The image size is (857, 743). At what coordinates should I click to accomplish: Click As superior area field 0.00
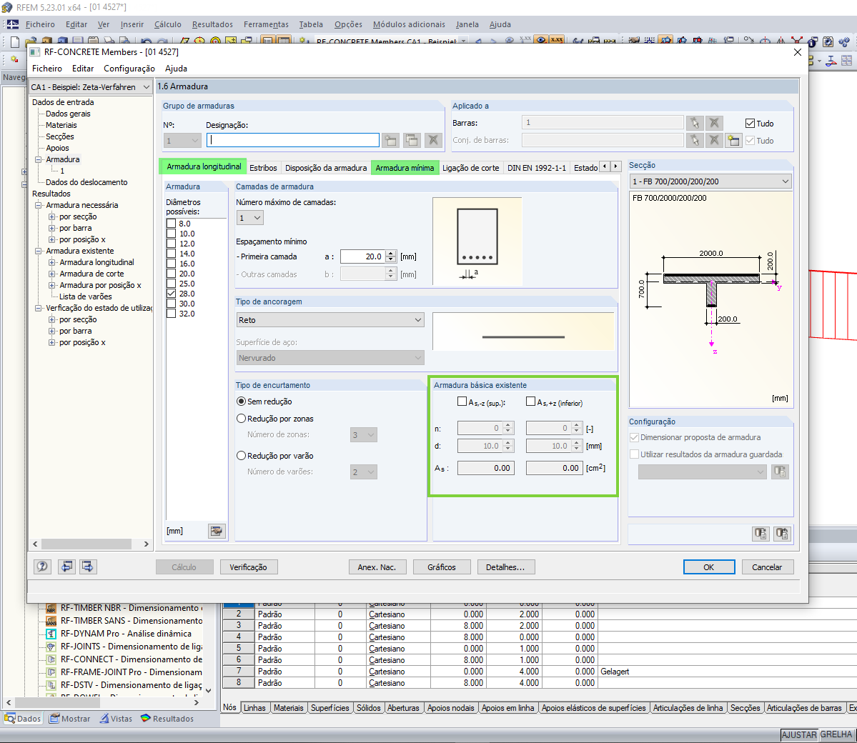pyautogui.click(x=486, y=468)
